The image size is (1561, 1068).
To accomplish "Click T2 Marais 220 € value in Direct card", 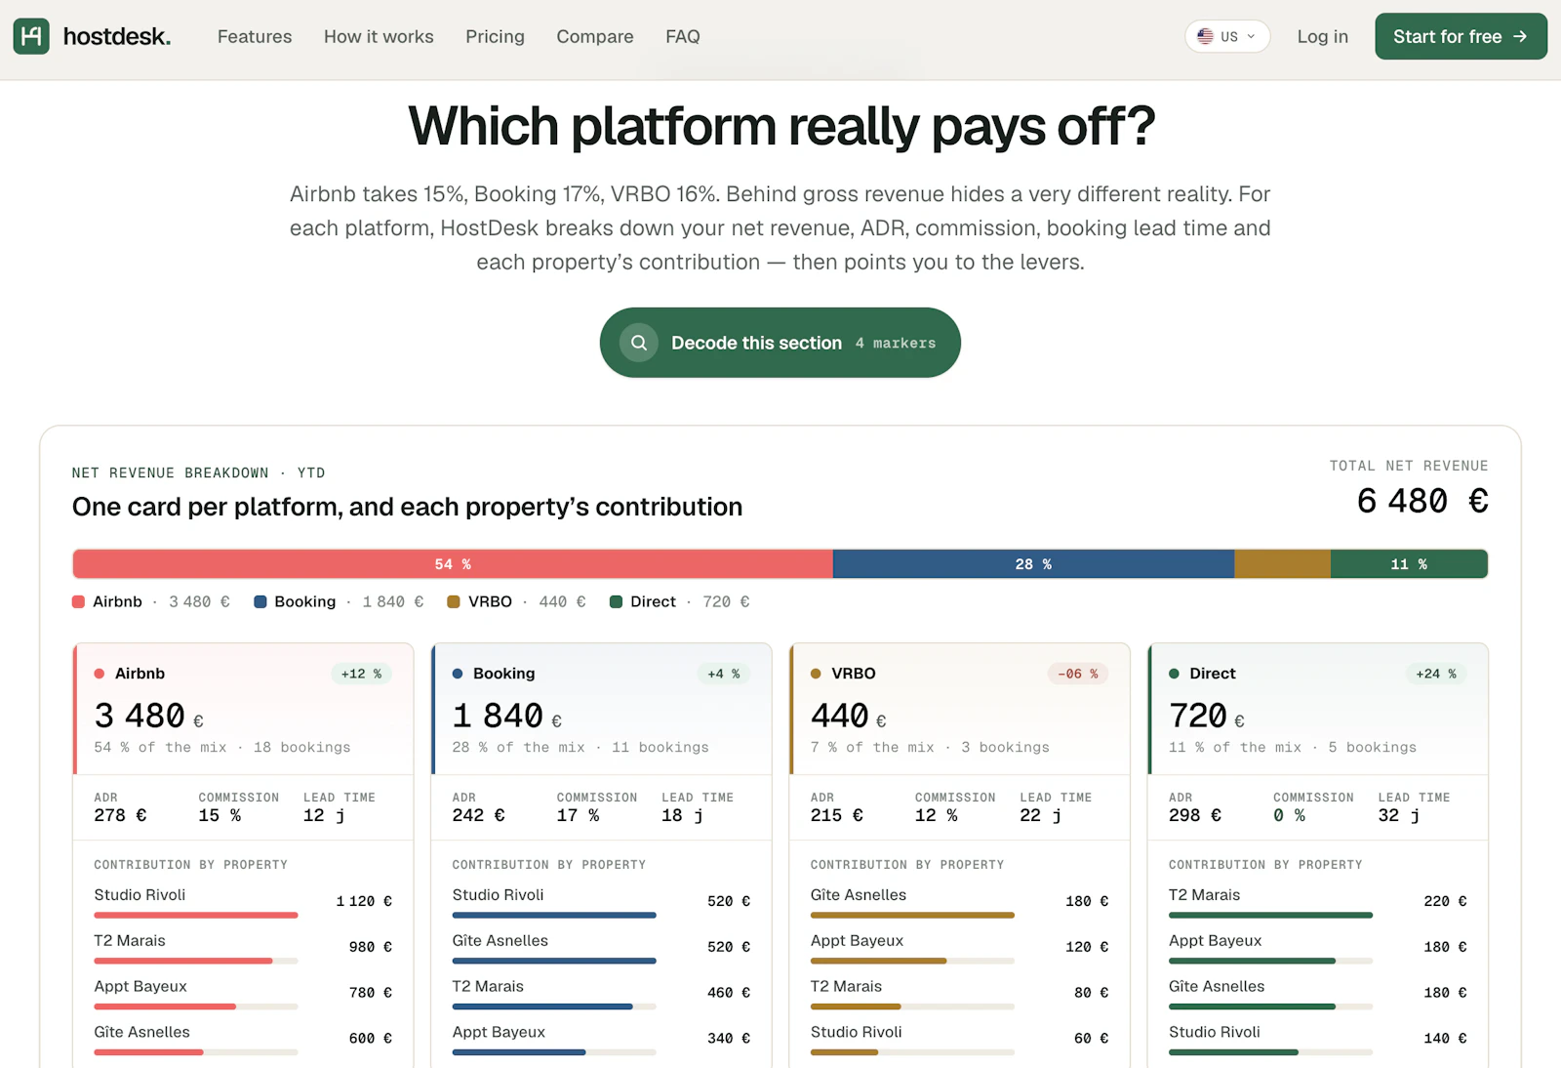I will tap(1445, 901).
